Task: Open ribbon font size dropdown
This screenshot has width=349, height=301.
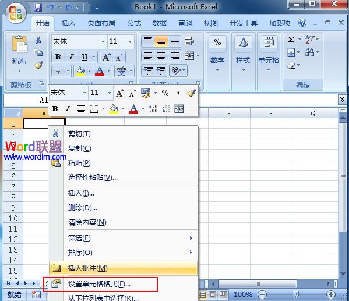Action: click(x=130, y=41)
